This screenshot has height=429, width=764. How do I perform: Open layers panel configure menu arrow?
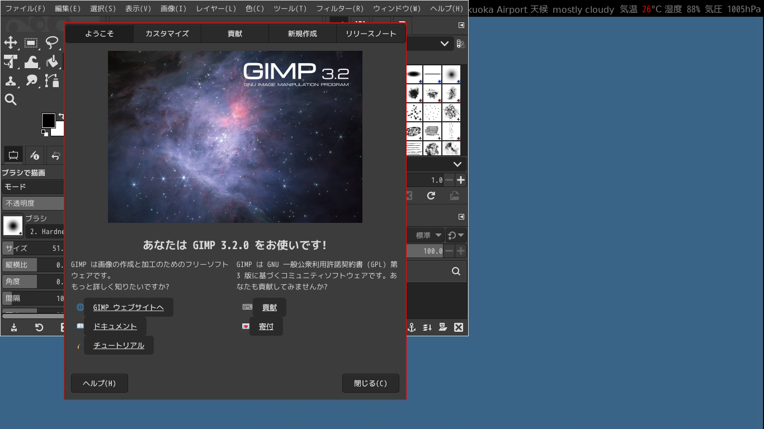point(461,217)
